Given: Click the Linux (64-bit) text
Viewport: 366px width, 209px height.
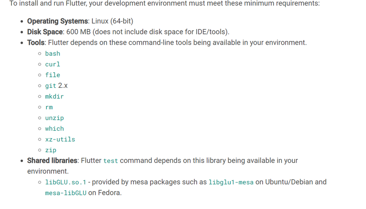Looking at the screenshot, I should [112, 21].
